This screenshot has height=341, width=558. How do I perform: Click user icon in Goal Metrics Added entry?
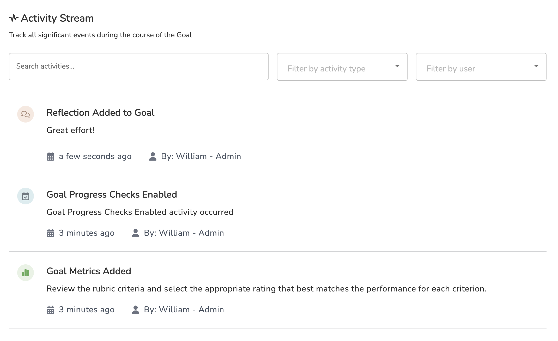tap(136, 310)
